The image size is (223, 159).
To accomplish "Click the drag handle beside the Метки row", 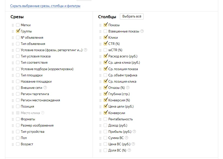I will tap(13, 25).
